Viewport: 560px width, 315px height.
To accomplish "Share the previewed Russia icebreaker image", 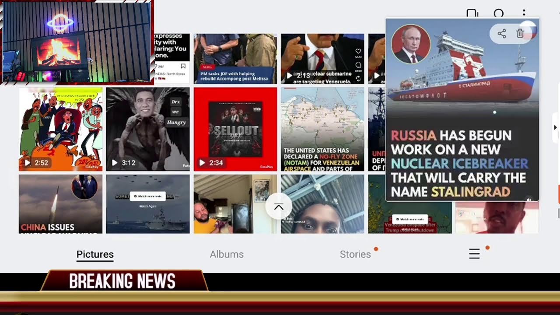I will coord(502,34).
